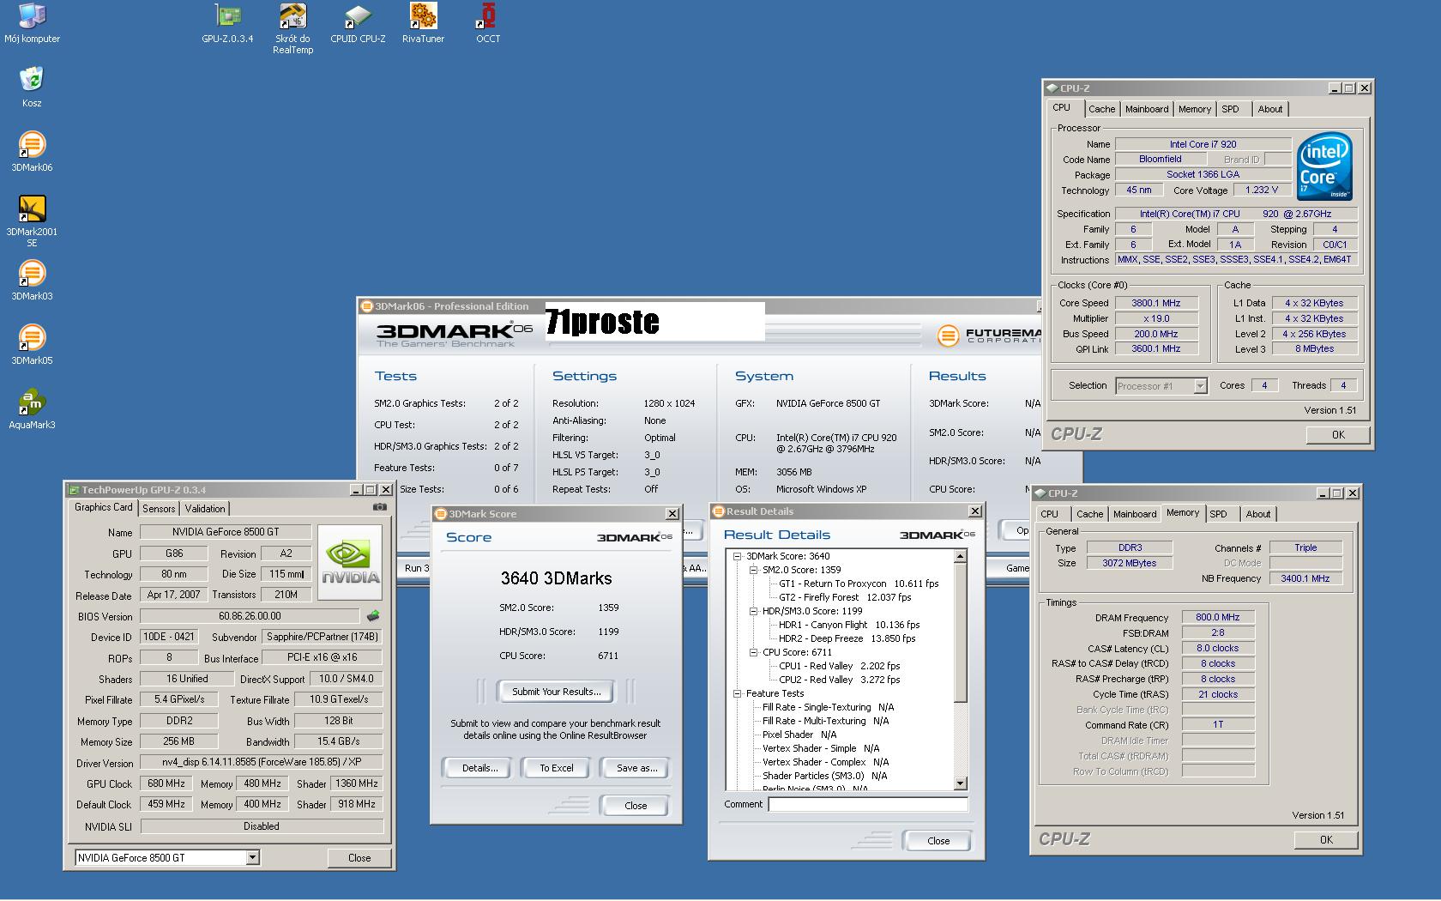Close the 3DMark Score dialog using Close button

pyautogui.click(x=636, y=806)
